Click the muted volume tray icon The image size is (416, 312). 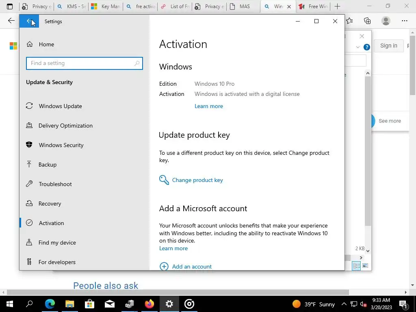coord(364,304)
